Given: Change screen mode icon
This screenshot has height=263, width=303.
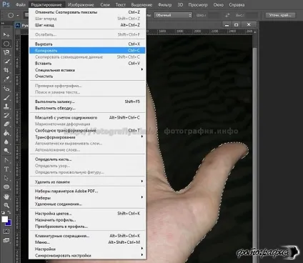Looking at the screenshot, I should tap(6, 240).
